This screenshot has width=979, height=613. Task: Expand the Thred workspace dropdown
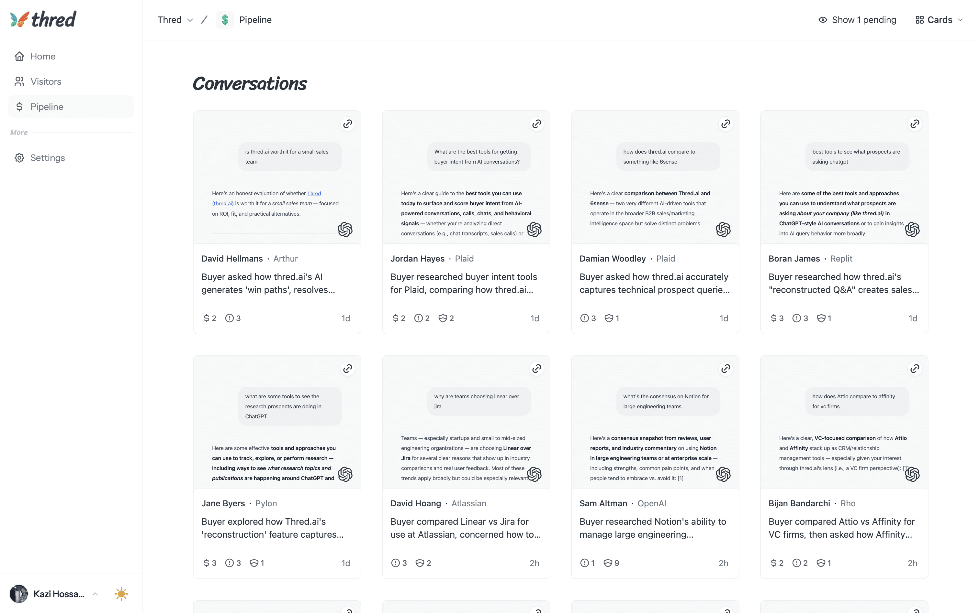point(175,20)
